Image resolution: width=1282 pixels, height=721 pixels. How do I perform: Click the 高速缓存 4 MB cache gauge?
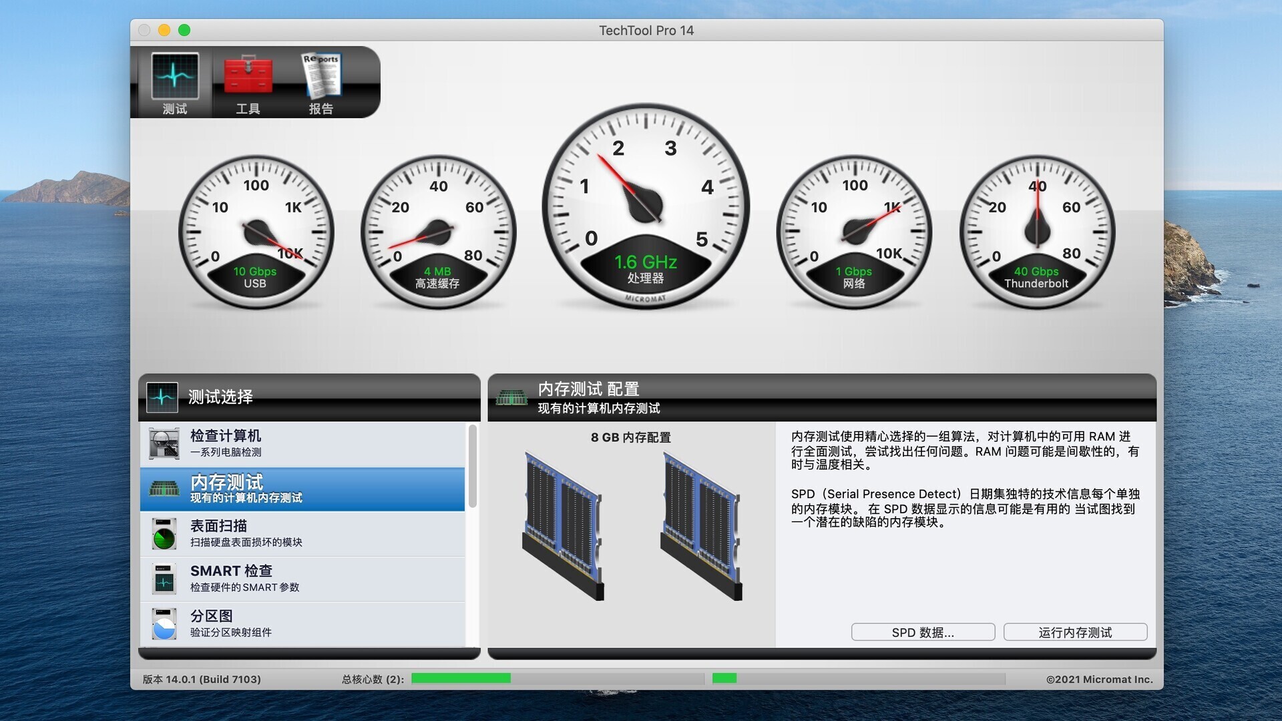tap(438, 232)
